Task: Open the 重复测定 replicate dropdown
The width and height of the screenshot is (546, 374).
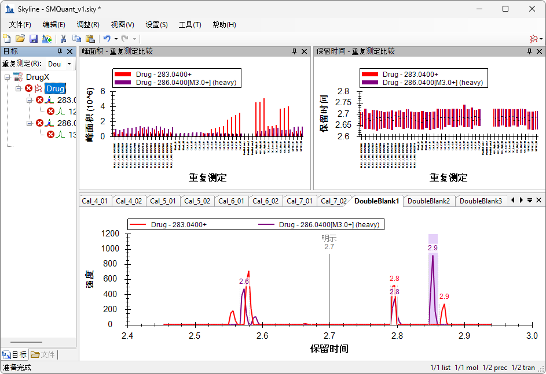Action: click(x=60, y=64)
